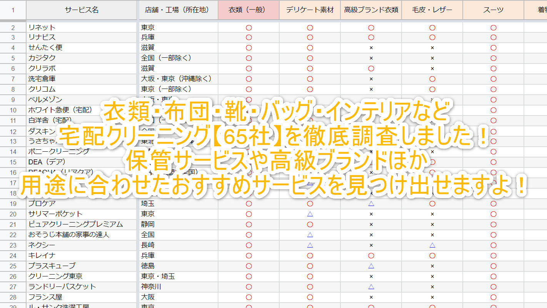547x308 pixels.
Task: Click the ネクシー service name cell
Action: tap(82, 245)
